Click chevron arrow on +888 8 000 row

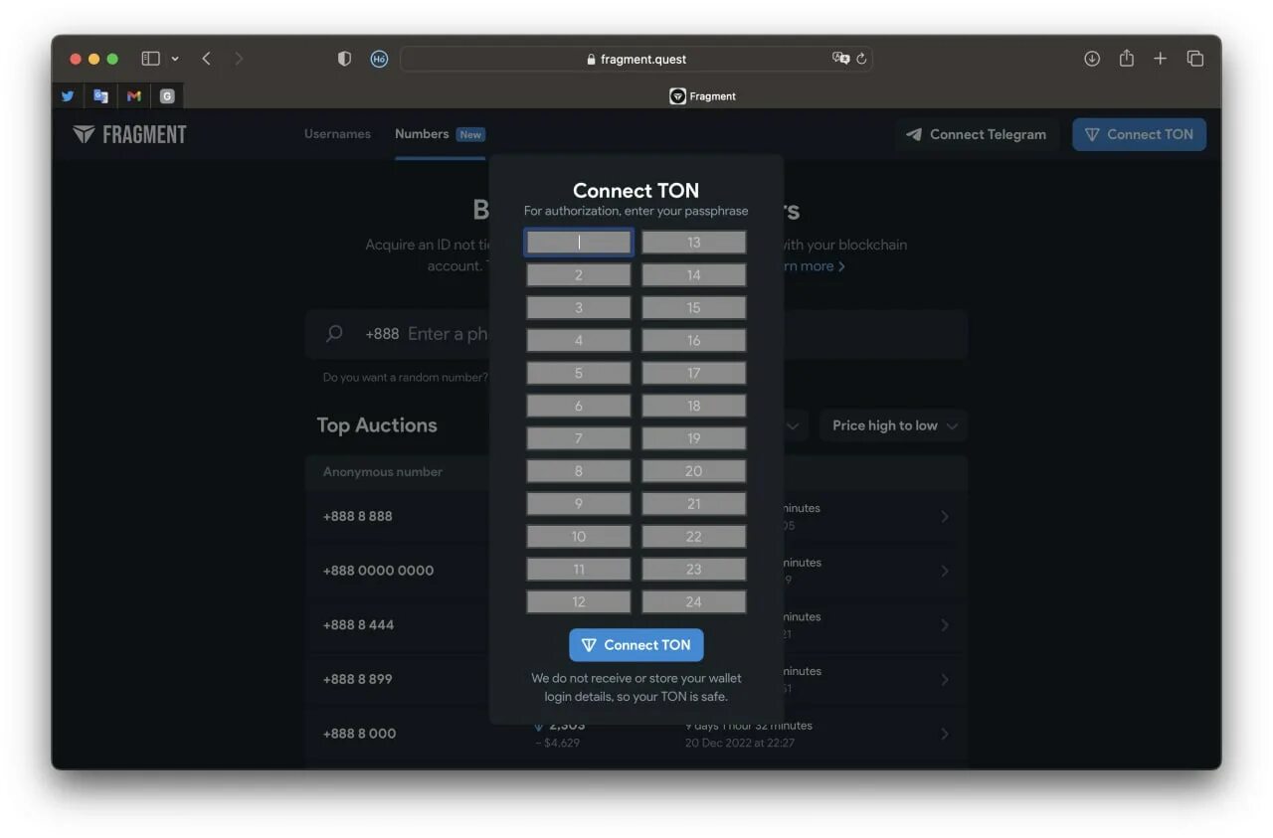[945, 734]
